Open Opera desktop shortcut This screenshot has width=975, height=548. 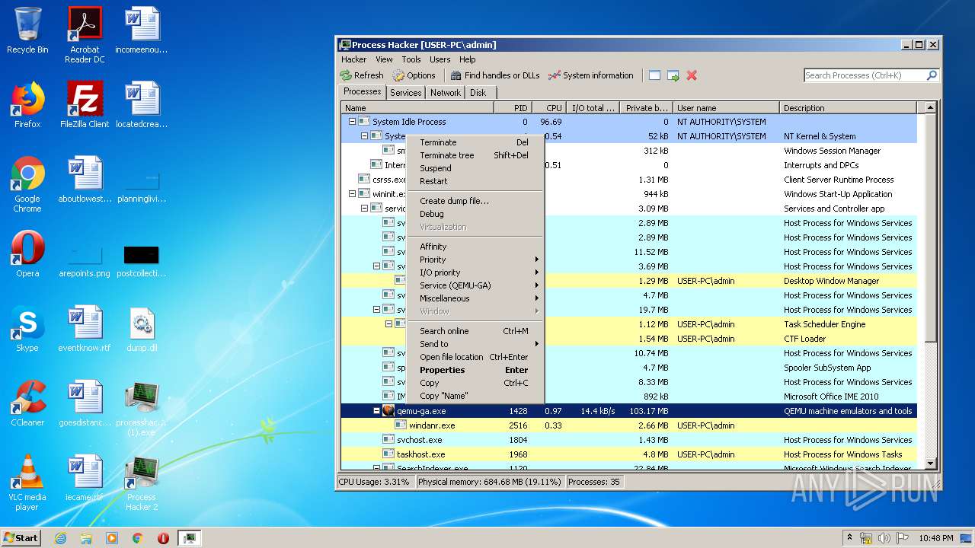27,254
